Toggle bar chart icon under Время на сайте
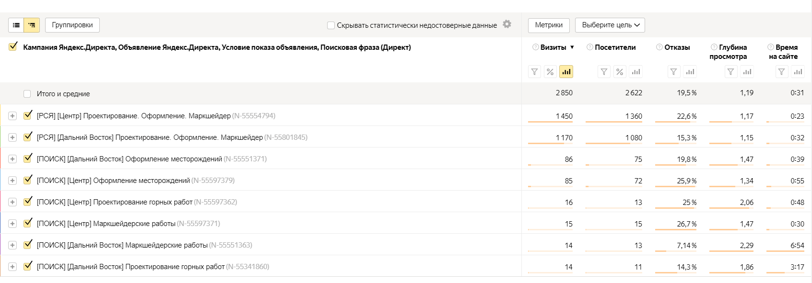Viewport: 812px width, 283px height. [798, 72]
